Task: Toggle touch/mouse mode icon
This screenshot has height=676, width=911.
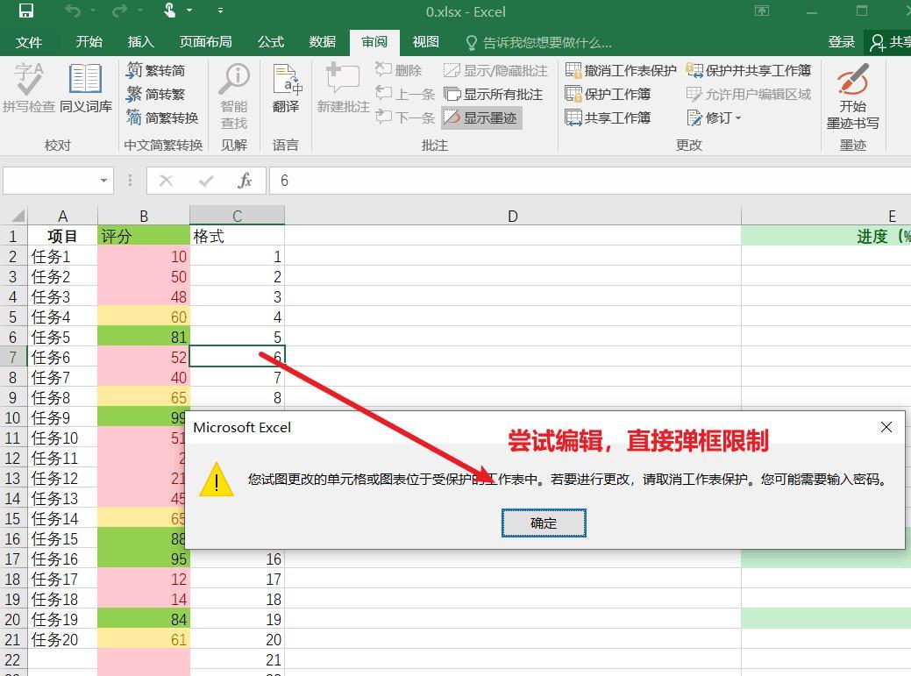Action: (x=169, y=11)
